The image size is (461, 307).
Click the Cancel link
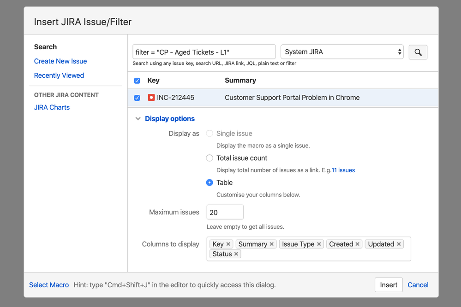coord(418,285)
